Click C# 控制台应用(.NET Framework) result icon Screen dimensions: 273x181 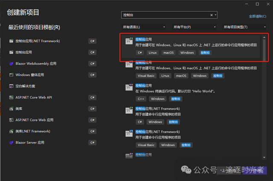click(x=129, y=110)
